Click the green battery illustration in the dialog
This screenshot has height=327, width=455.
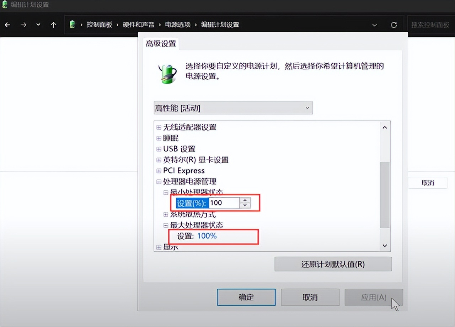click(167, 73)
